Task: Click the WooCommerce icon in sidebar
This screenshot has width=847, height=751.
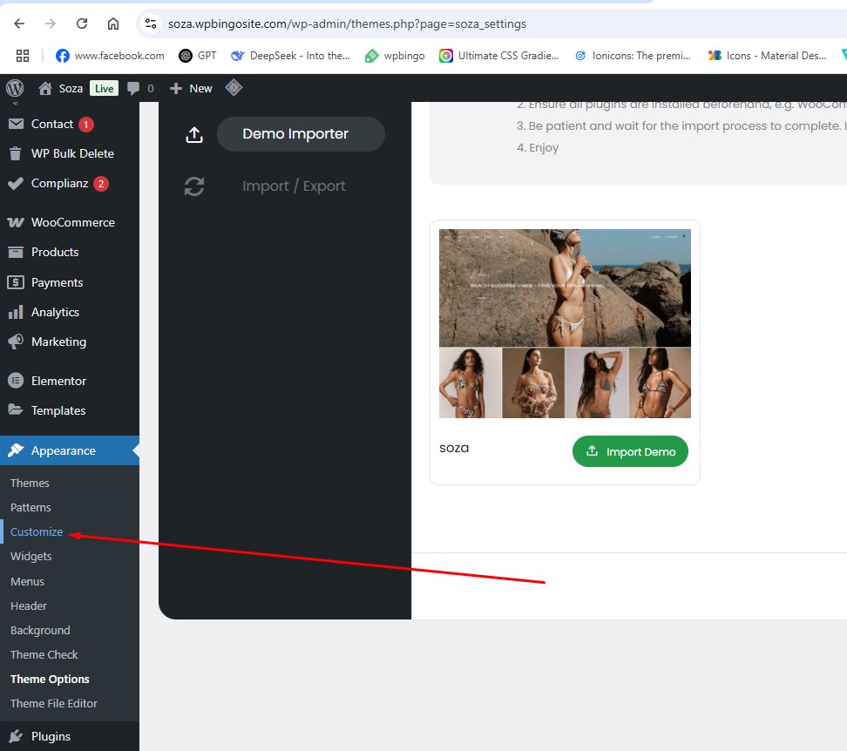Action: pyautogui.click(x=16, y=222)
